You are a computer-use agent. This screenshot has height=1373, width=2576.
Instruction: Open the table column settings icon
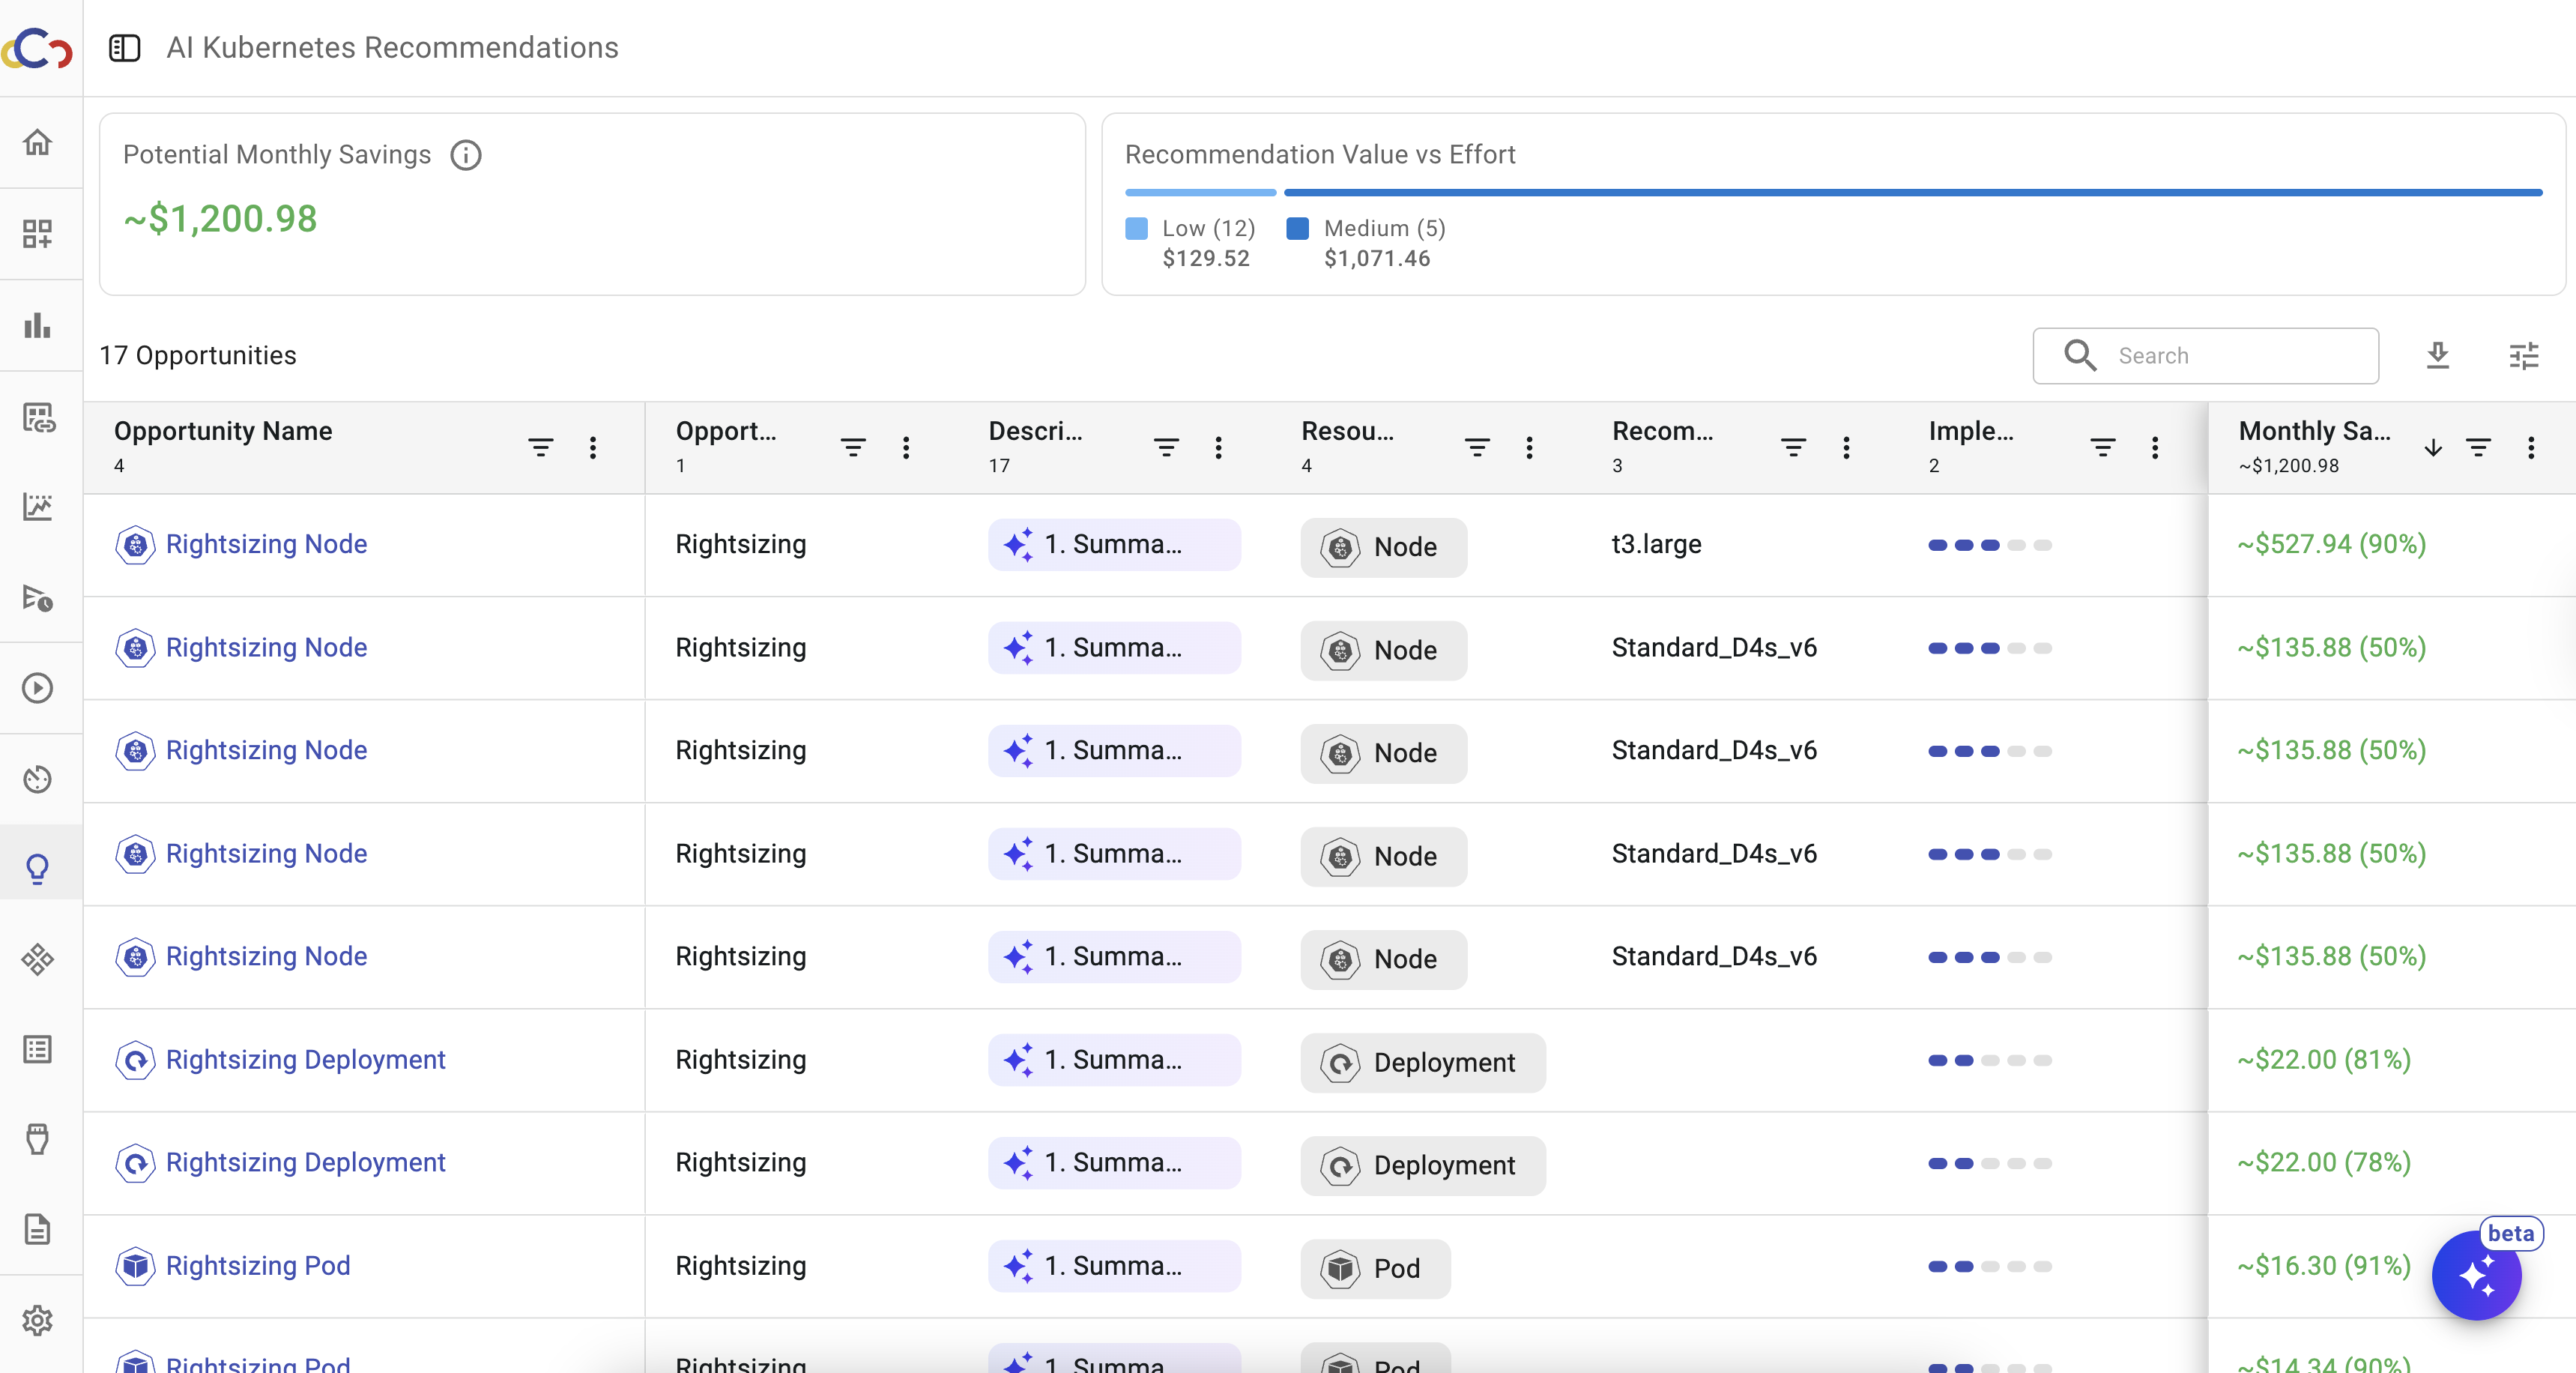[x=2523, y=355]
